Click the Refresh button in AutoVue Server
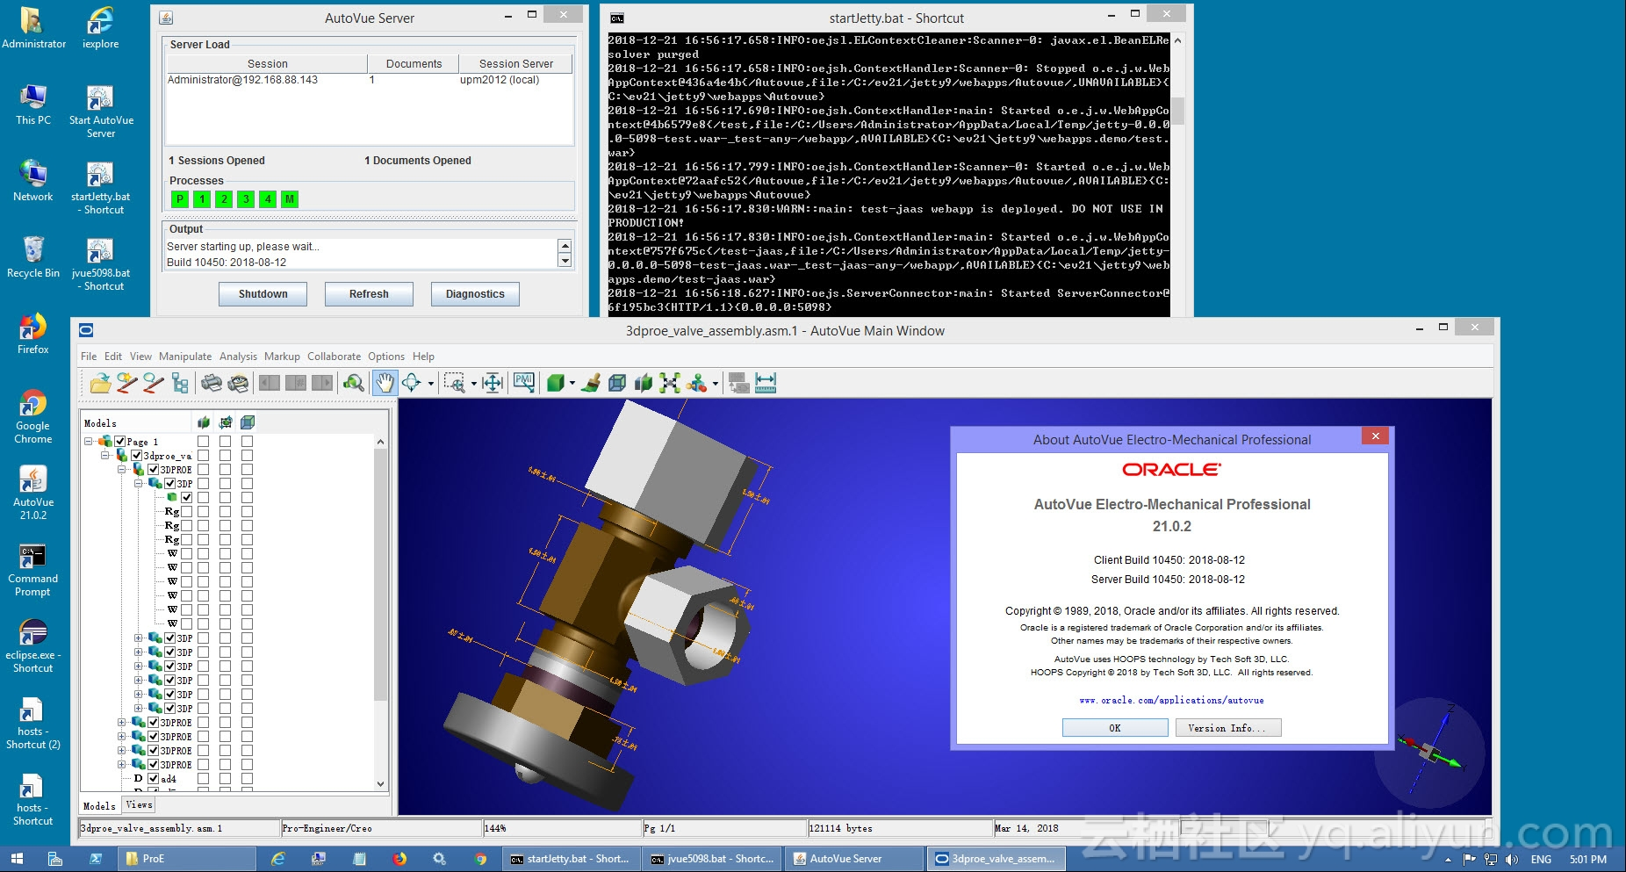This screenshot has height=872, width=1626. 369,294
